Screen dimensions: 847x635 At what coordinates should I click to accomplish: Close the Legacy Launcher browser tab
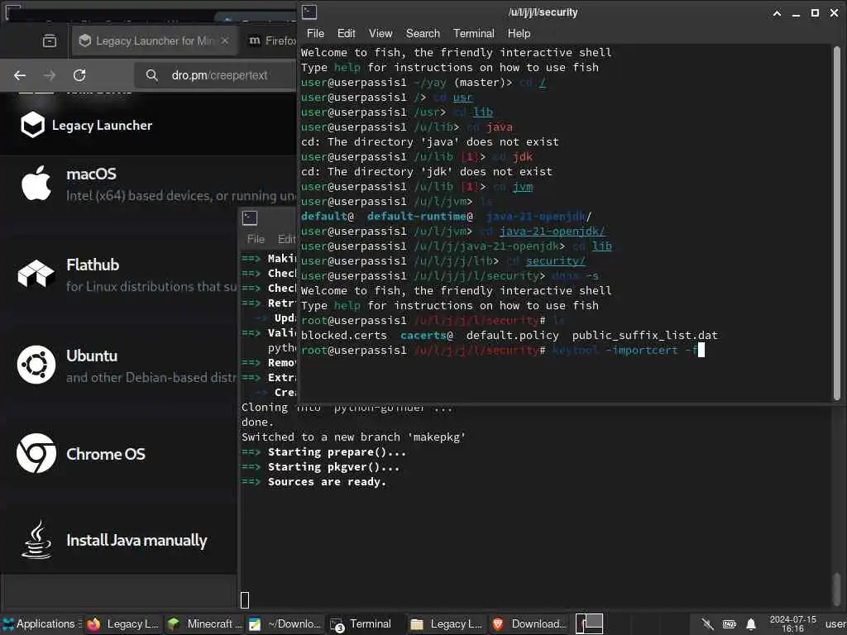click(225, 41)
